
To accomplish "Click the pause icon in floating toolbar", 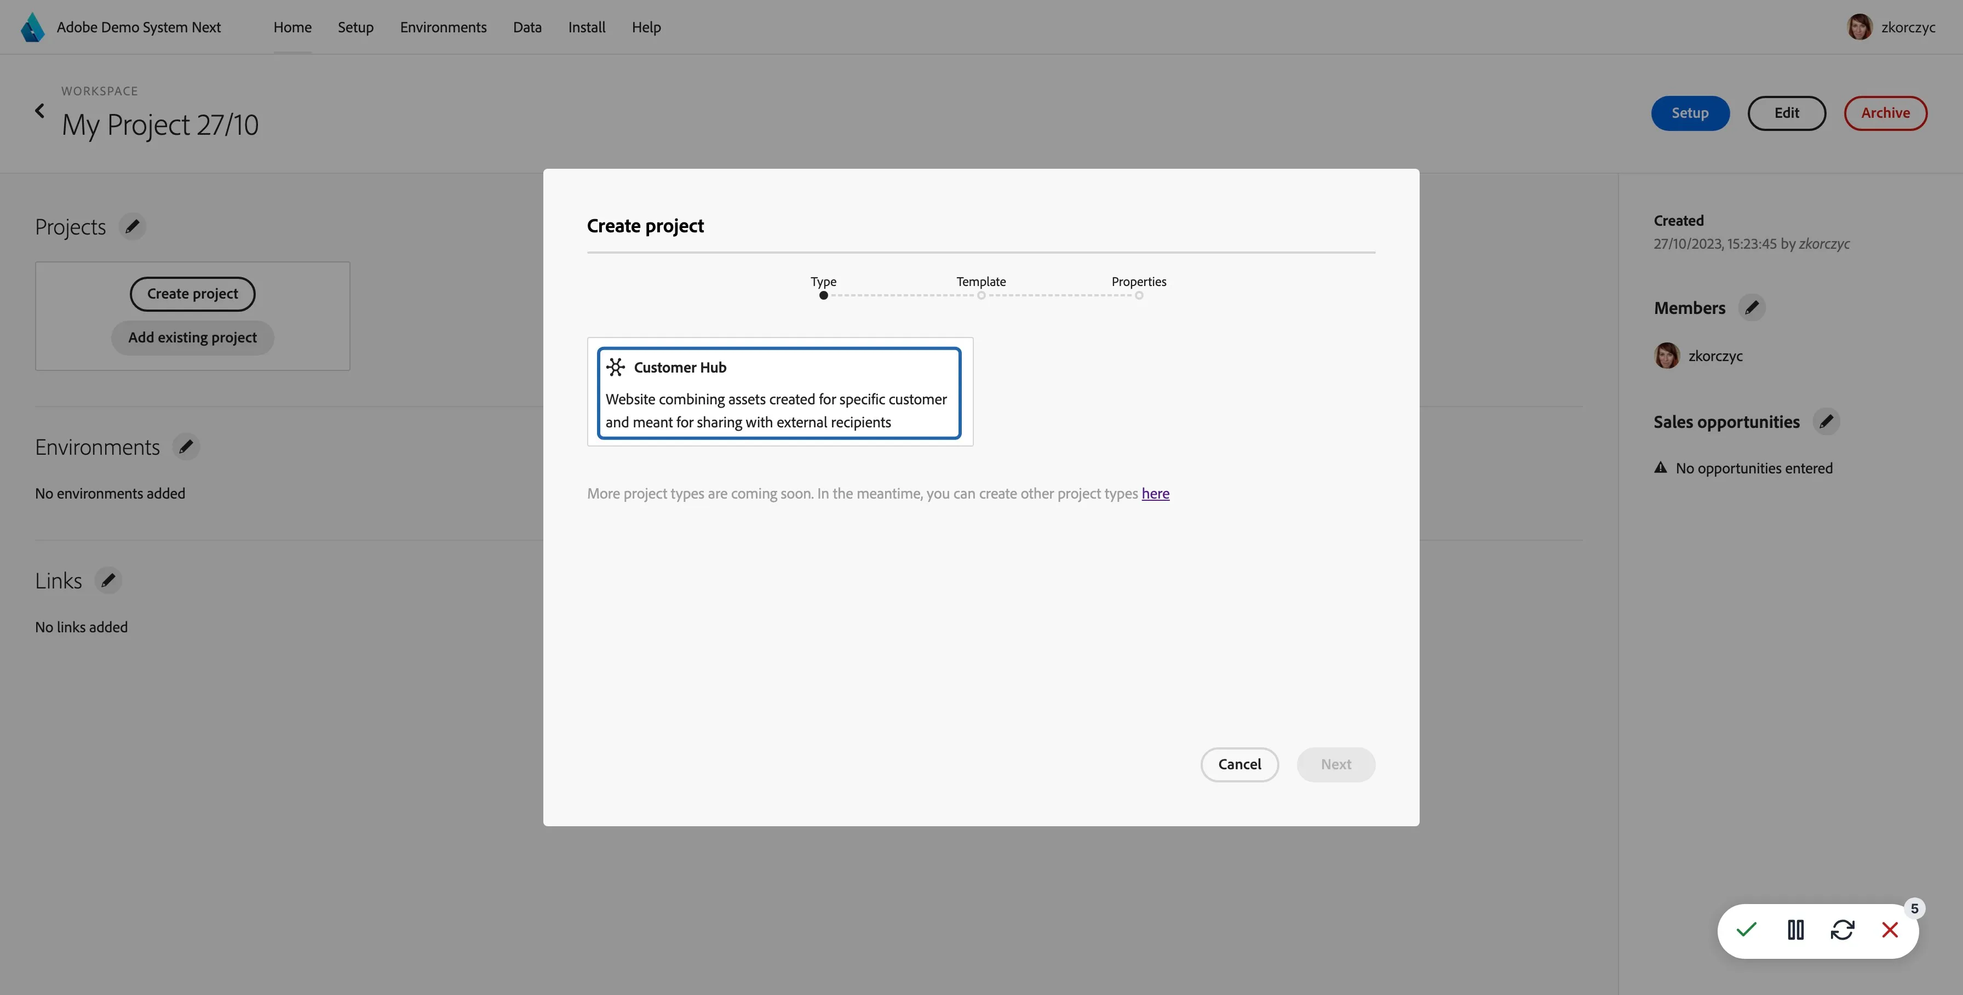I will 1795,930.
